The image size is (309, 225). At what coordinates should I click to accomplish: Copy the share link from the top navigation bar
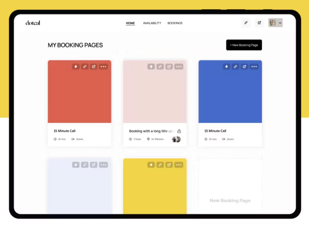(246, 23)
